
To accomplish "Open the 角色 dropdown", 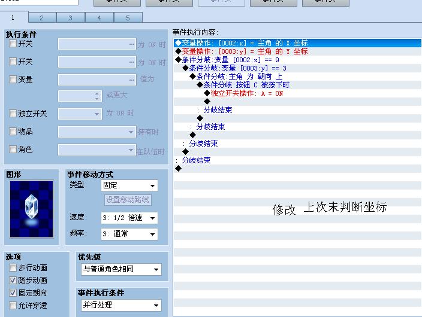I will pos(97,150).
